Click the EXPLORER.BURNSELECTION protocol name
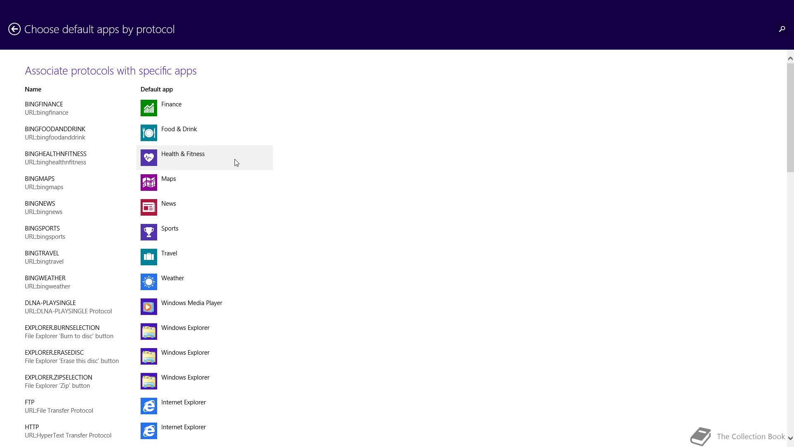 click(x=62, y=328)
